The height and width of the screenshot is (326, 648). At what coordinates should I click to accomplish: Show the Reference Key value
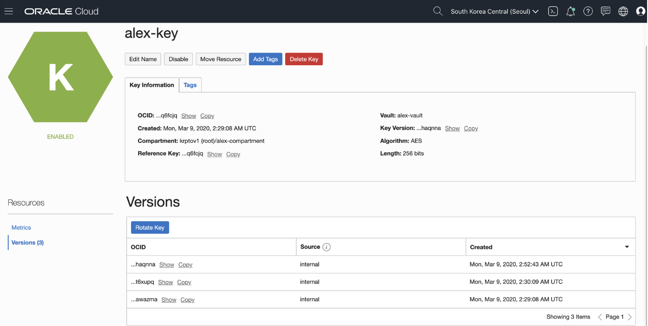click(215, 154)
